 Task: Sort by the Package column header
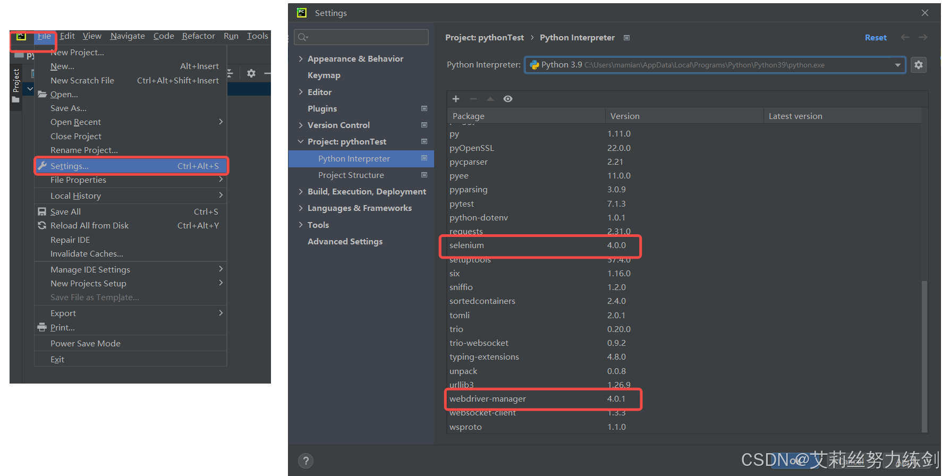[x=526, y=116]
